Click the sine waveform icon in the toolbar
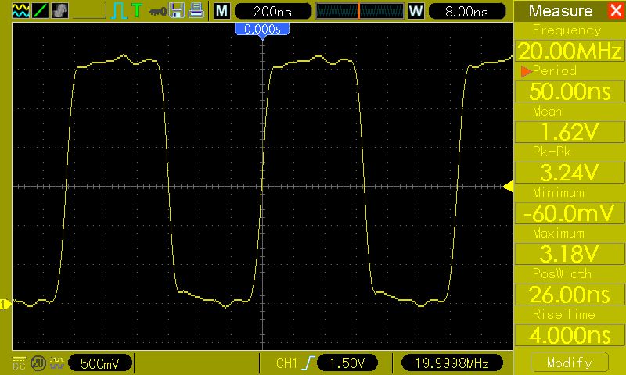Viewport: 626px width, 375px height. (x=20, y=11)
